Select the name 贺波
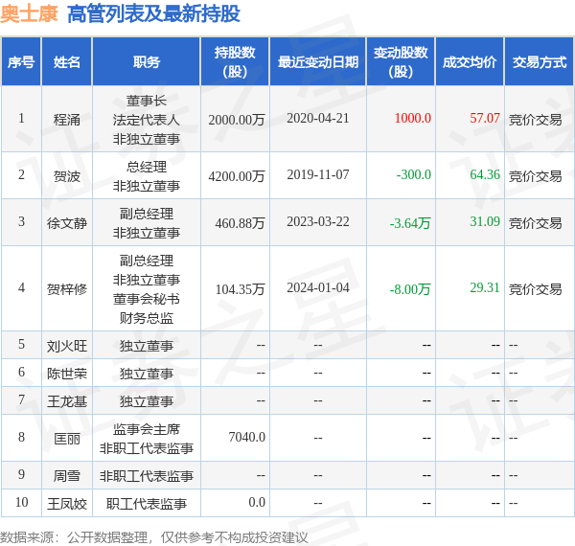 click(x=66, y=176)
